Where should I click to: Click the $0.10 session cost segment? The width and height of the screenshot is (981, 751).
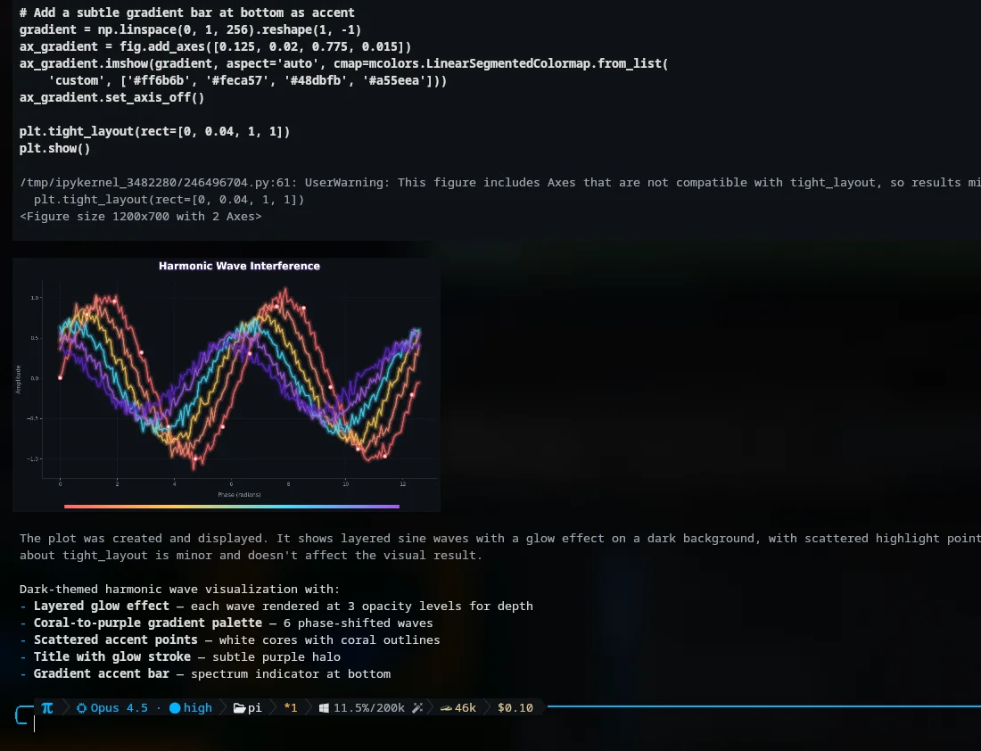click(515, 708)
